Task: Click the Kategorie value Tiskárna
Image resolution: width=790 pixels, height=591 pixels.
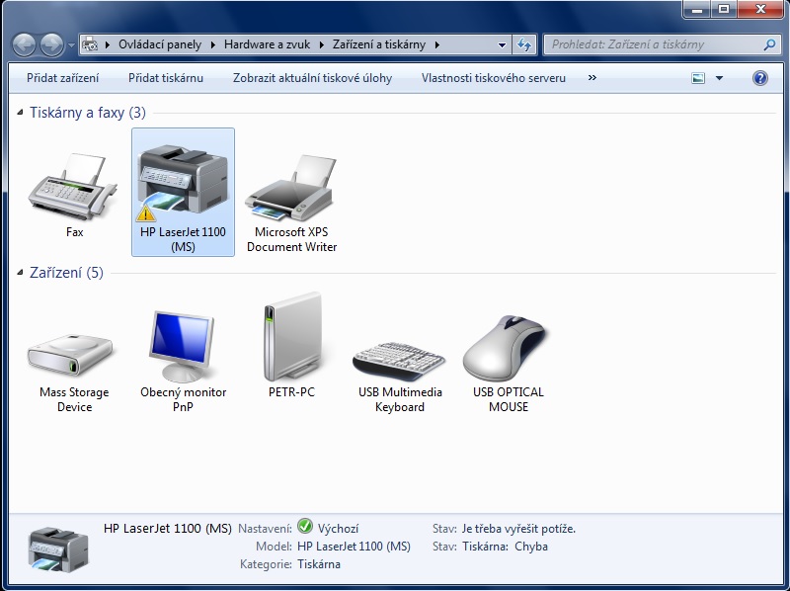Action: point(319,563)
